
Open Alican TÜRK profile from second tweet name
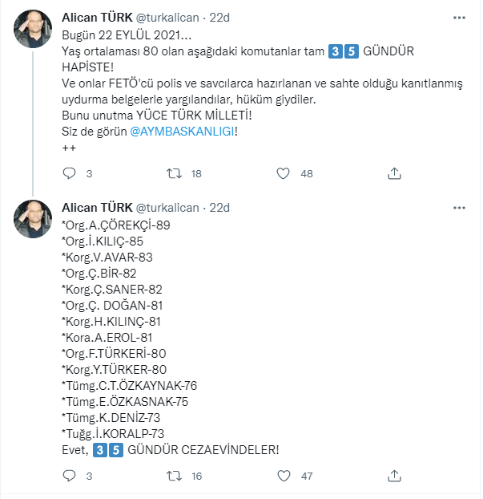point(97,208)
